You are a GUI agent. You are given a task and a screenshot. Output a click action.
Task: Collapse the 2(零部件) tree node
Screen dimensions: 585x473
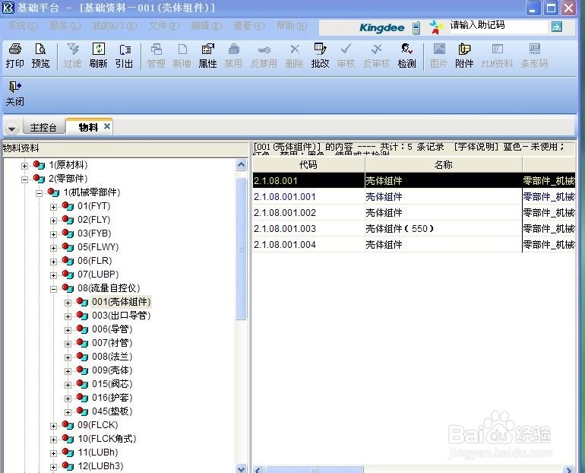coord(24,179)
